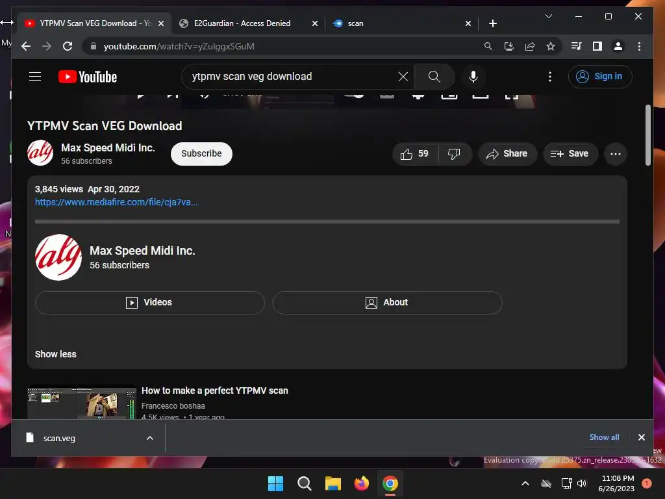Install app using address bar download icon

coord(509,46)
